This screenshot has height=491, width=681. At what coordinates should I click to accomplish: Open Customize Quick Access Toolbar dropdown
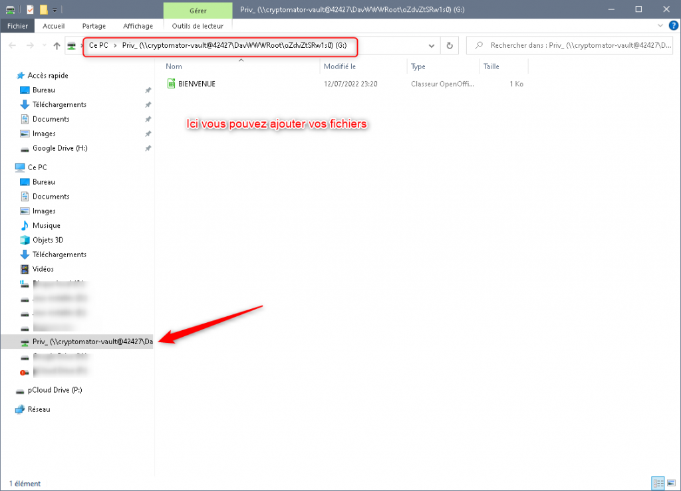pos(55,9)
